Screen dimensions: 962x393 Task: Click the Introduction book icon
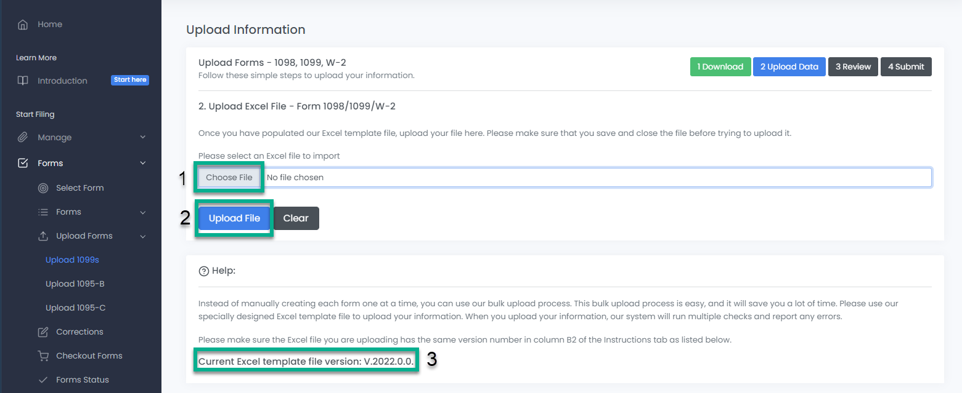[23, 81]
